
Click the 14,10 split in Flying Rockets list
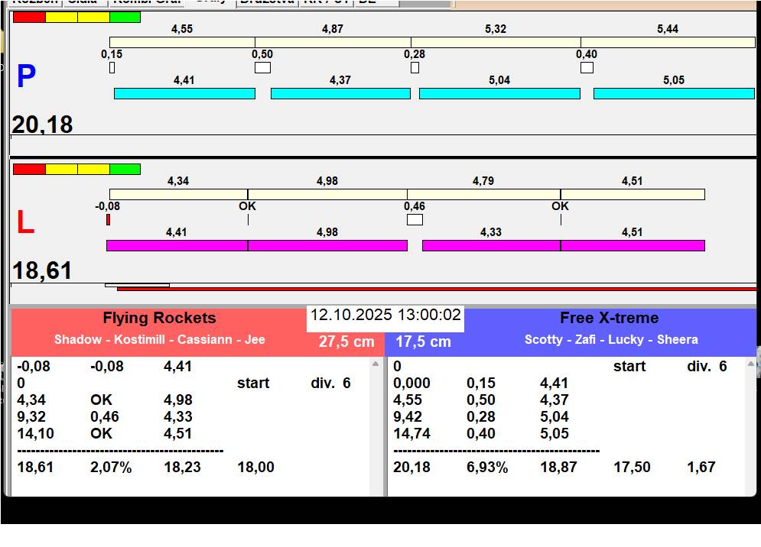point(35,434)
